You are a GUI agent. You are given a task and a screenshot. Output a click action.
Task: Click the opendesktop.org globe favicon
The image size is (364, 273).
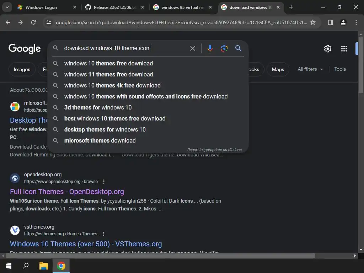point(15,178)
